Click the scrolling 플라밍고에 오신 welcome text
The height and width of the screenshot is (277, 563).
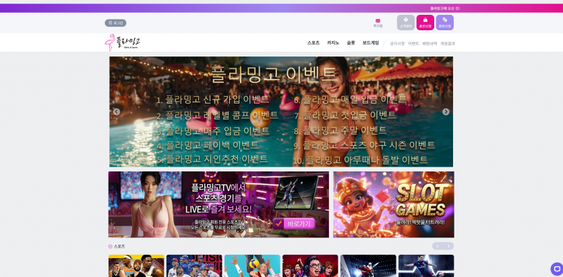point(445,8)
